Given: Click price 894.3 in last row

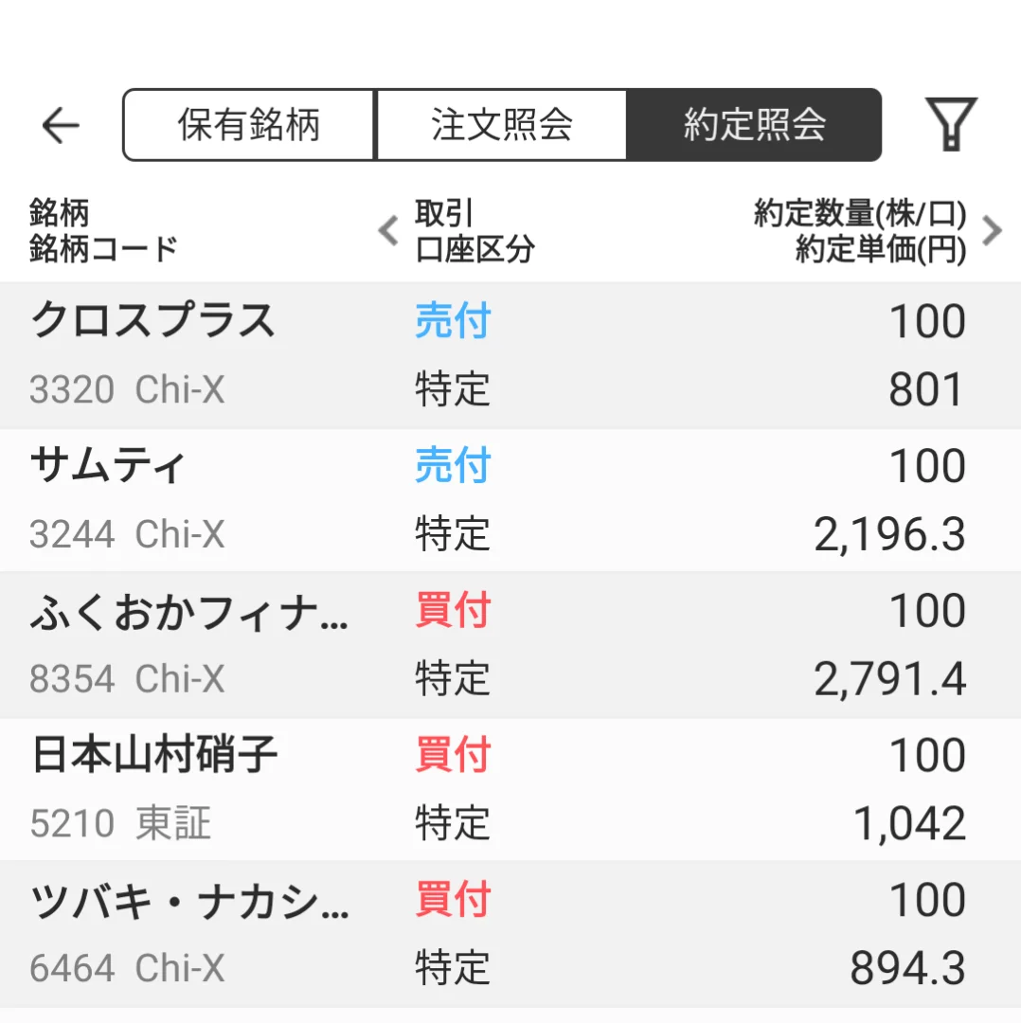Looking at the screenshot, I should [x=906, y=969].
